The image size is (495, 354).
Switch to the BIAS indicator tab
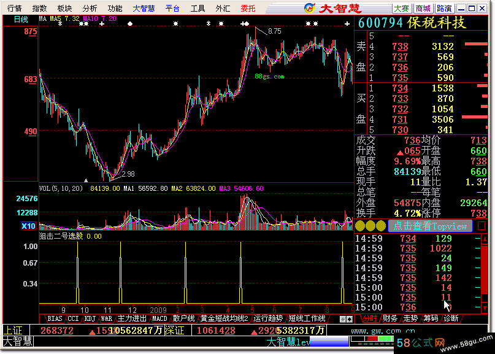tap(55, 318)
